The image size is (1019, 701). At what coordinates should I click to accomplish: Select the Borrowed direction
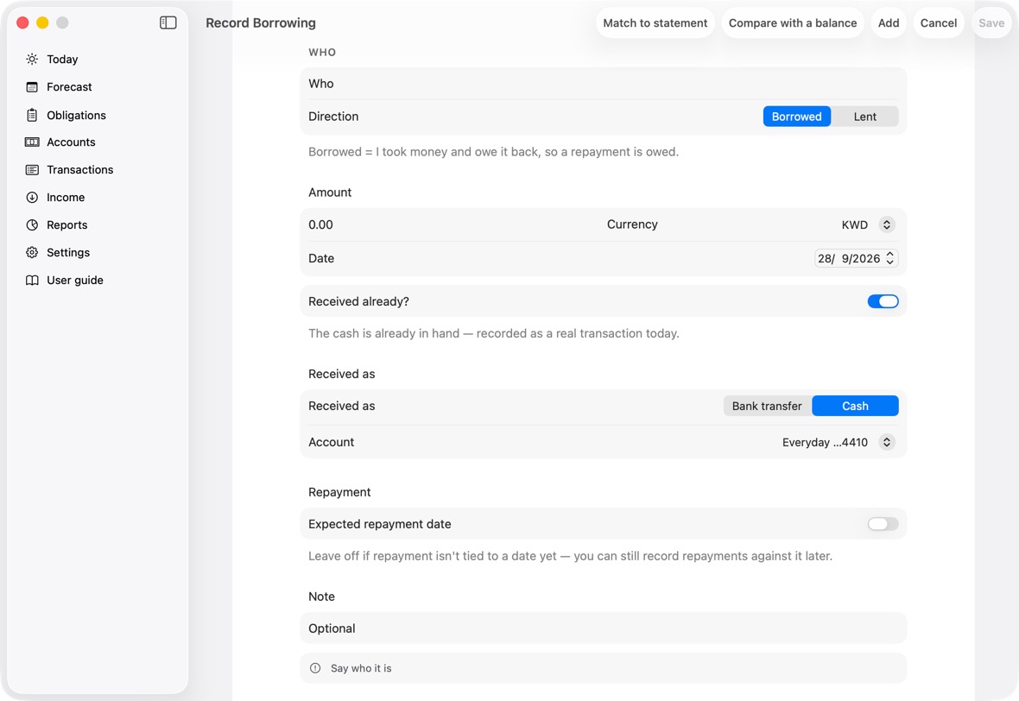click(x=797, y=117)
